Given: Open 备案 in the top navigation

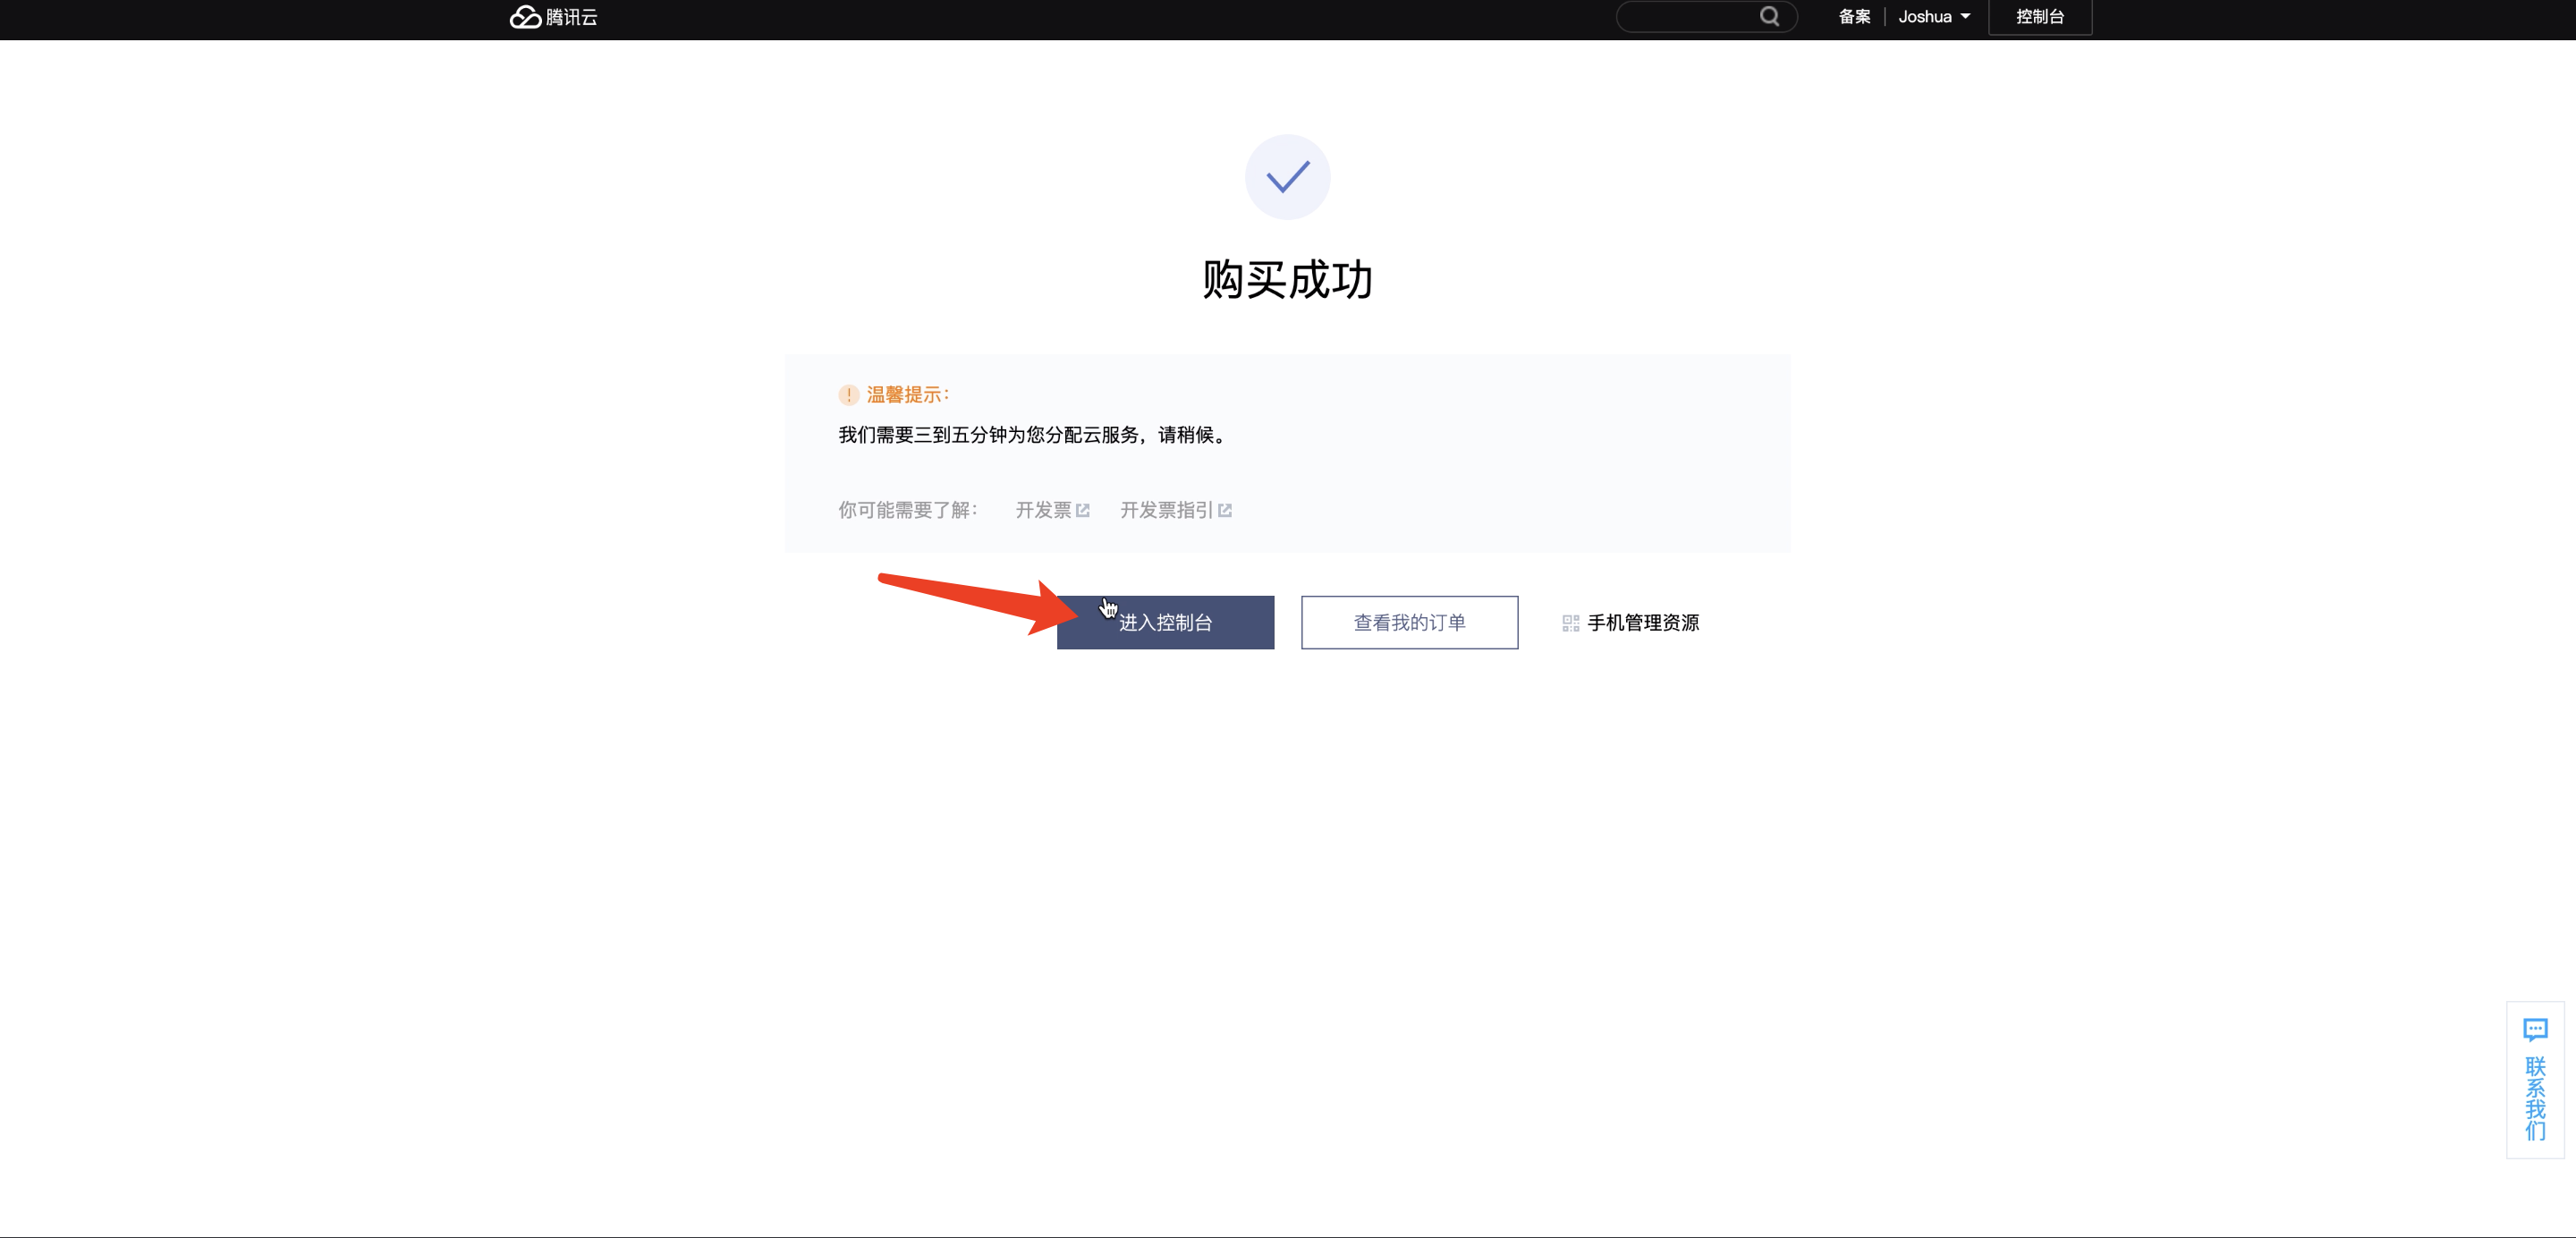Looking at the screenshot, I should [1854, 17].
